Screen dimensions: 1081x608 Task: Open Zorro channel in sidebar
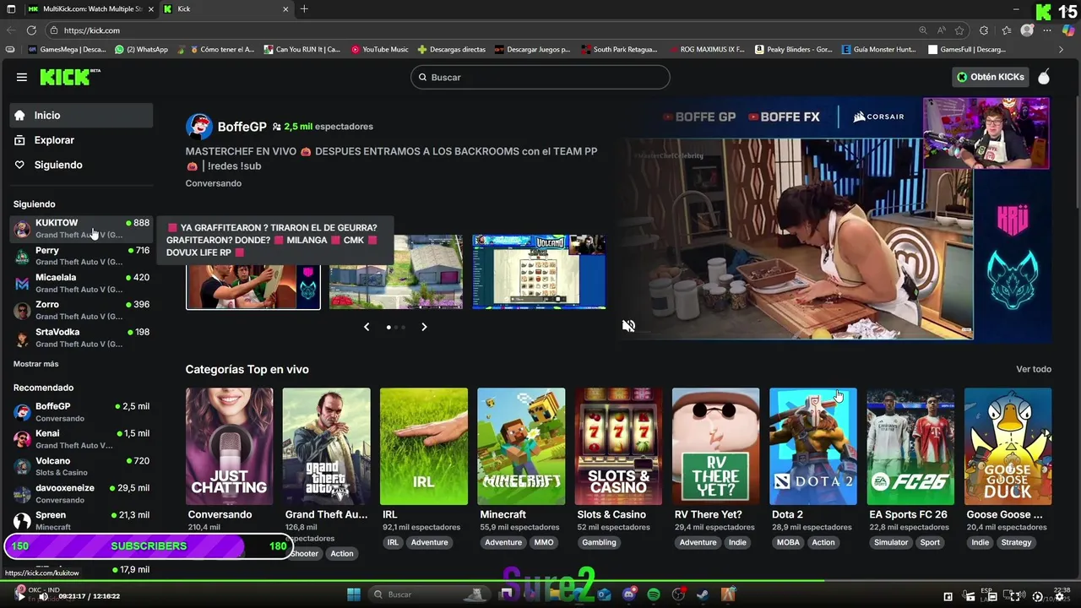(x=82, y=310)
